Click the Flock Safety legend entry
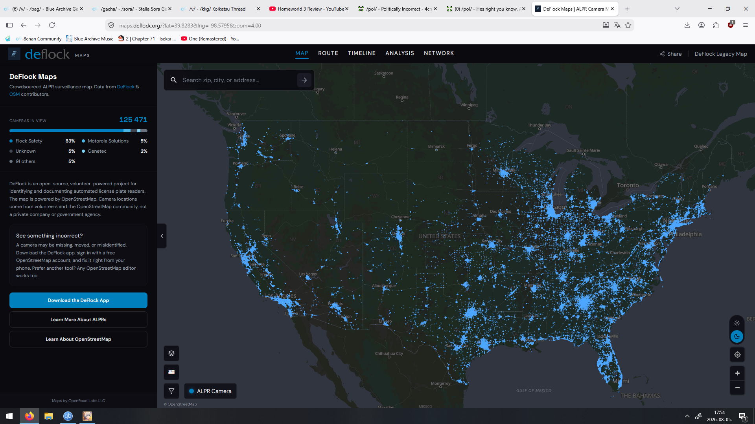Screen dimensions: 755x424 coord(42,141)
